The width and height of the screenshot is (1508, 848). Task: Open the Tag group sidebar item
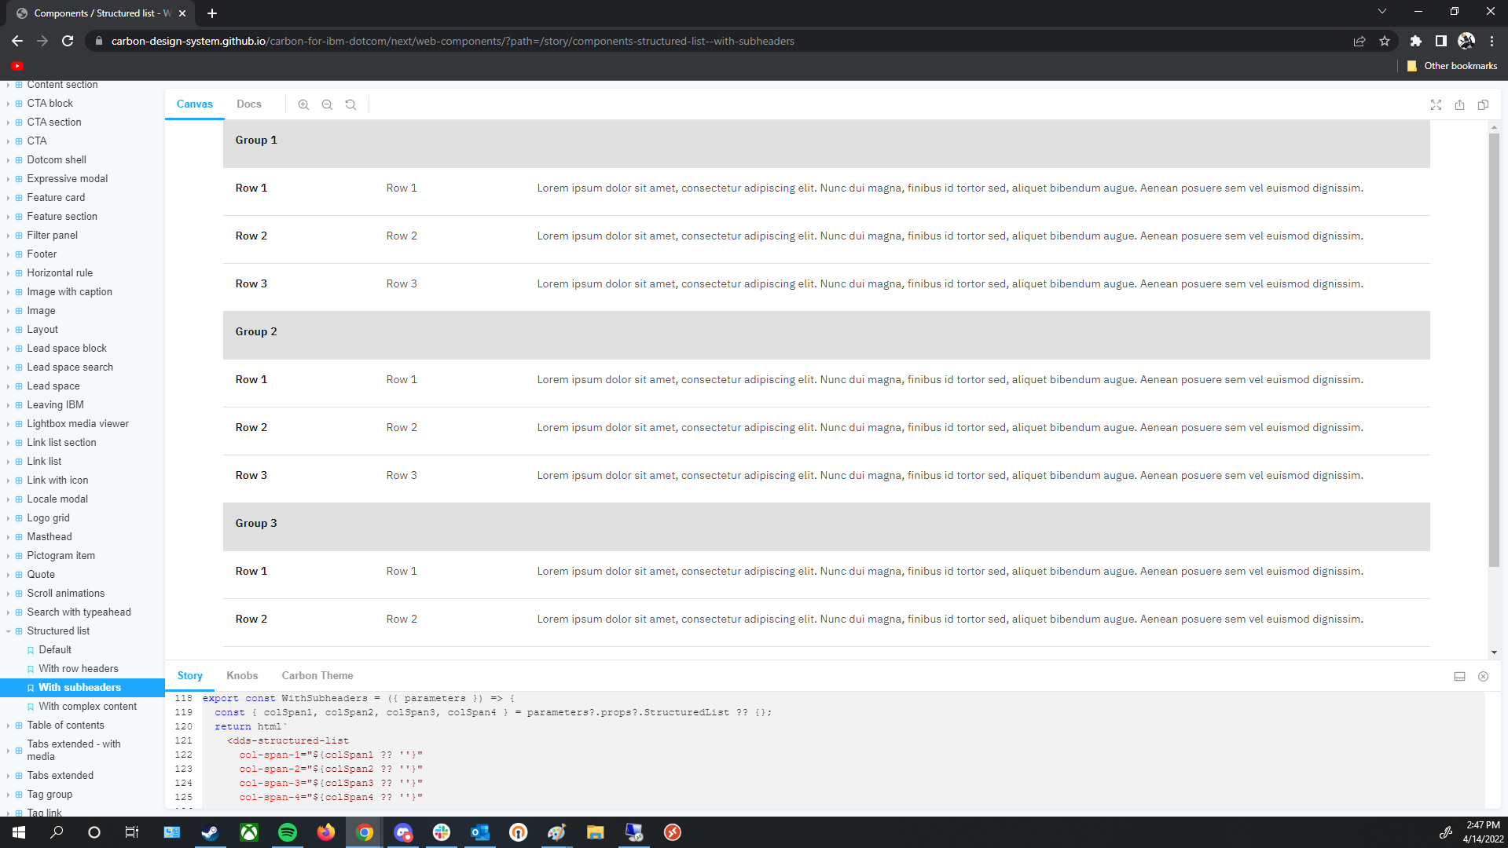(x=50, y=795)
